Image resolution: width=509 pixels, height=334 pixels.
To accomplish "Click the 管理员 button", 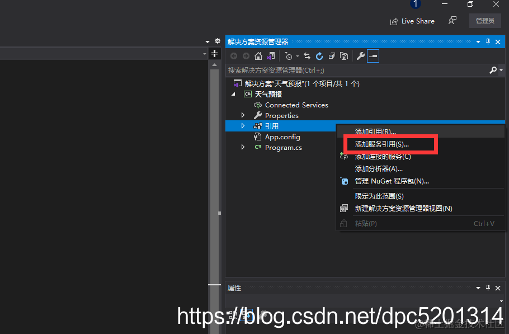I will tap(485, 21).
